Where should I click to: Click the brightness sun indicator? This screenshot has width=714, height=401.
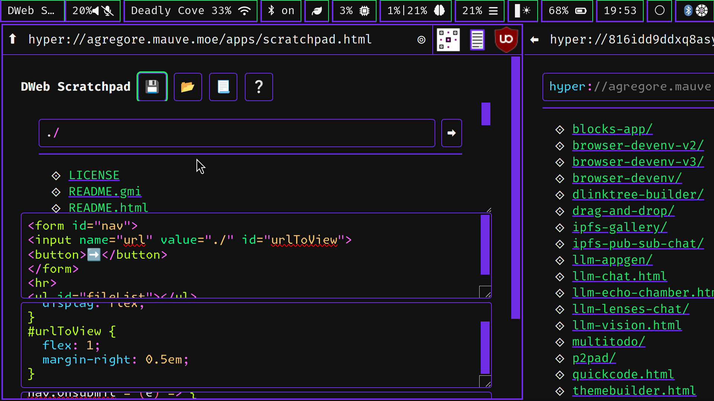click(522, 11)
